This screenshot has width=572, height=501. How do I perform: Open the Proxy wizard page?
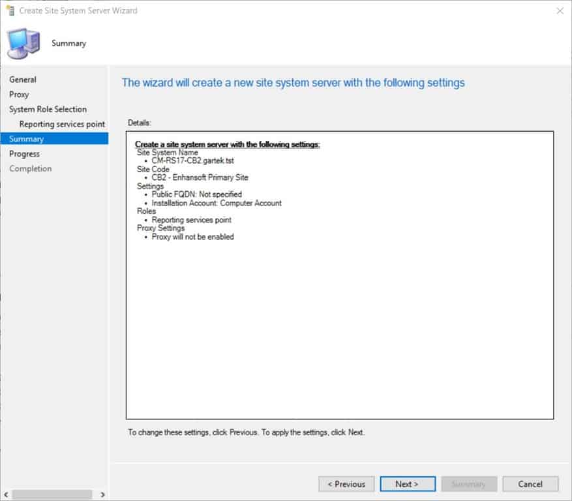[x=20, y=94]
